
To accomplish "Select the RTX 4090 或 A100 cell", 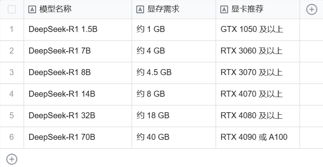I will tap(257, 137).
